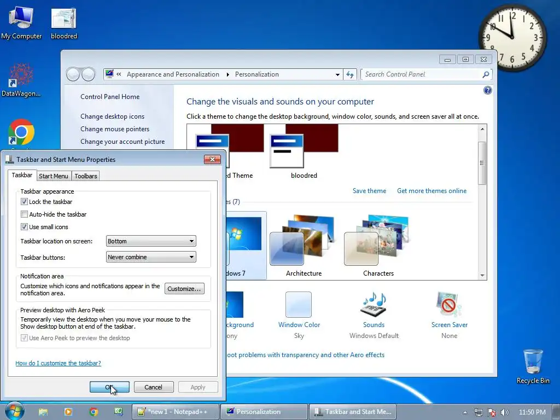Click the C# app icon pinned on the taskbar
This screenshot has width=560, height=420.
point(119,412)
